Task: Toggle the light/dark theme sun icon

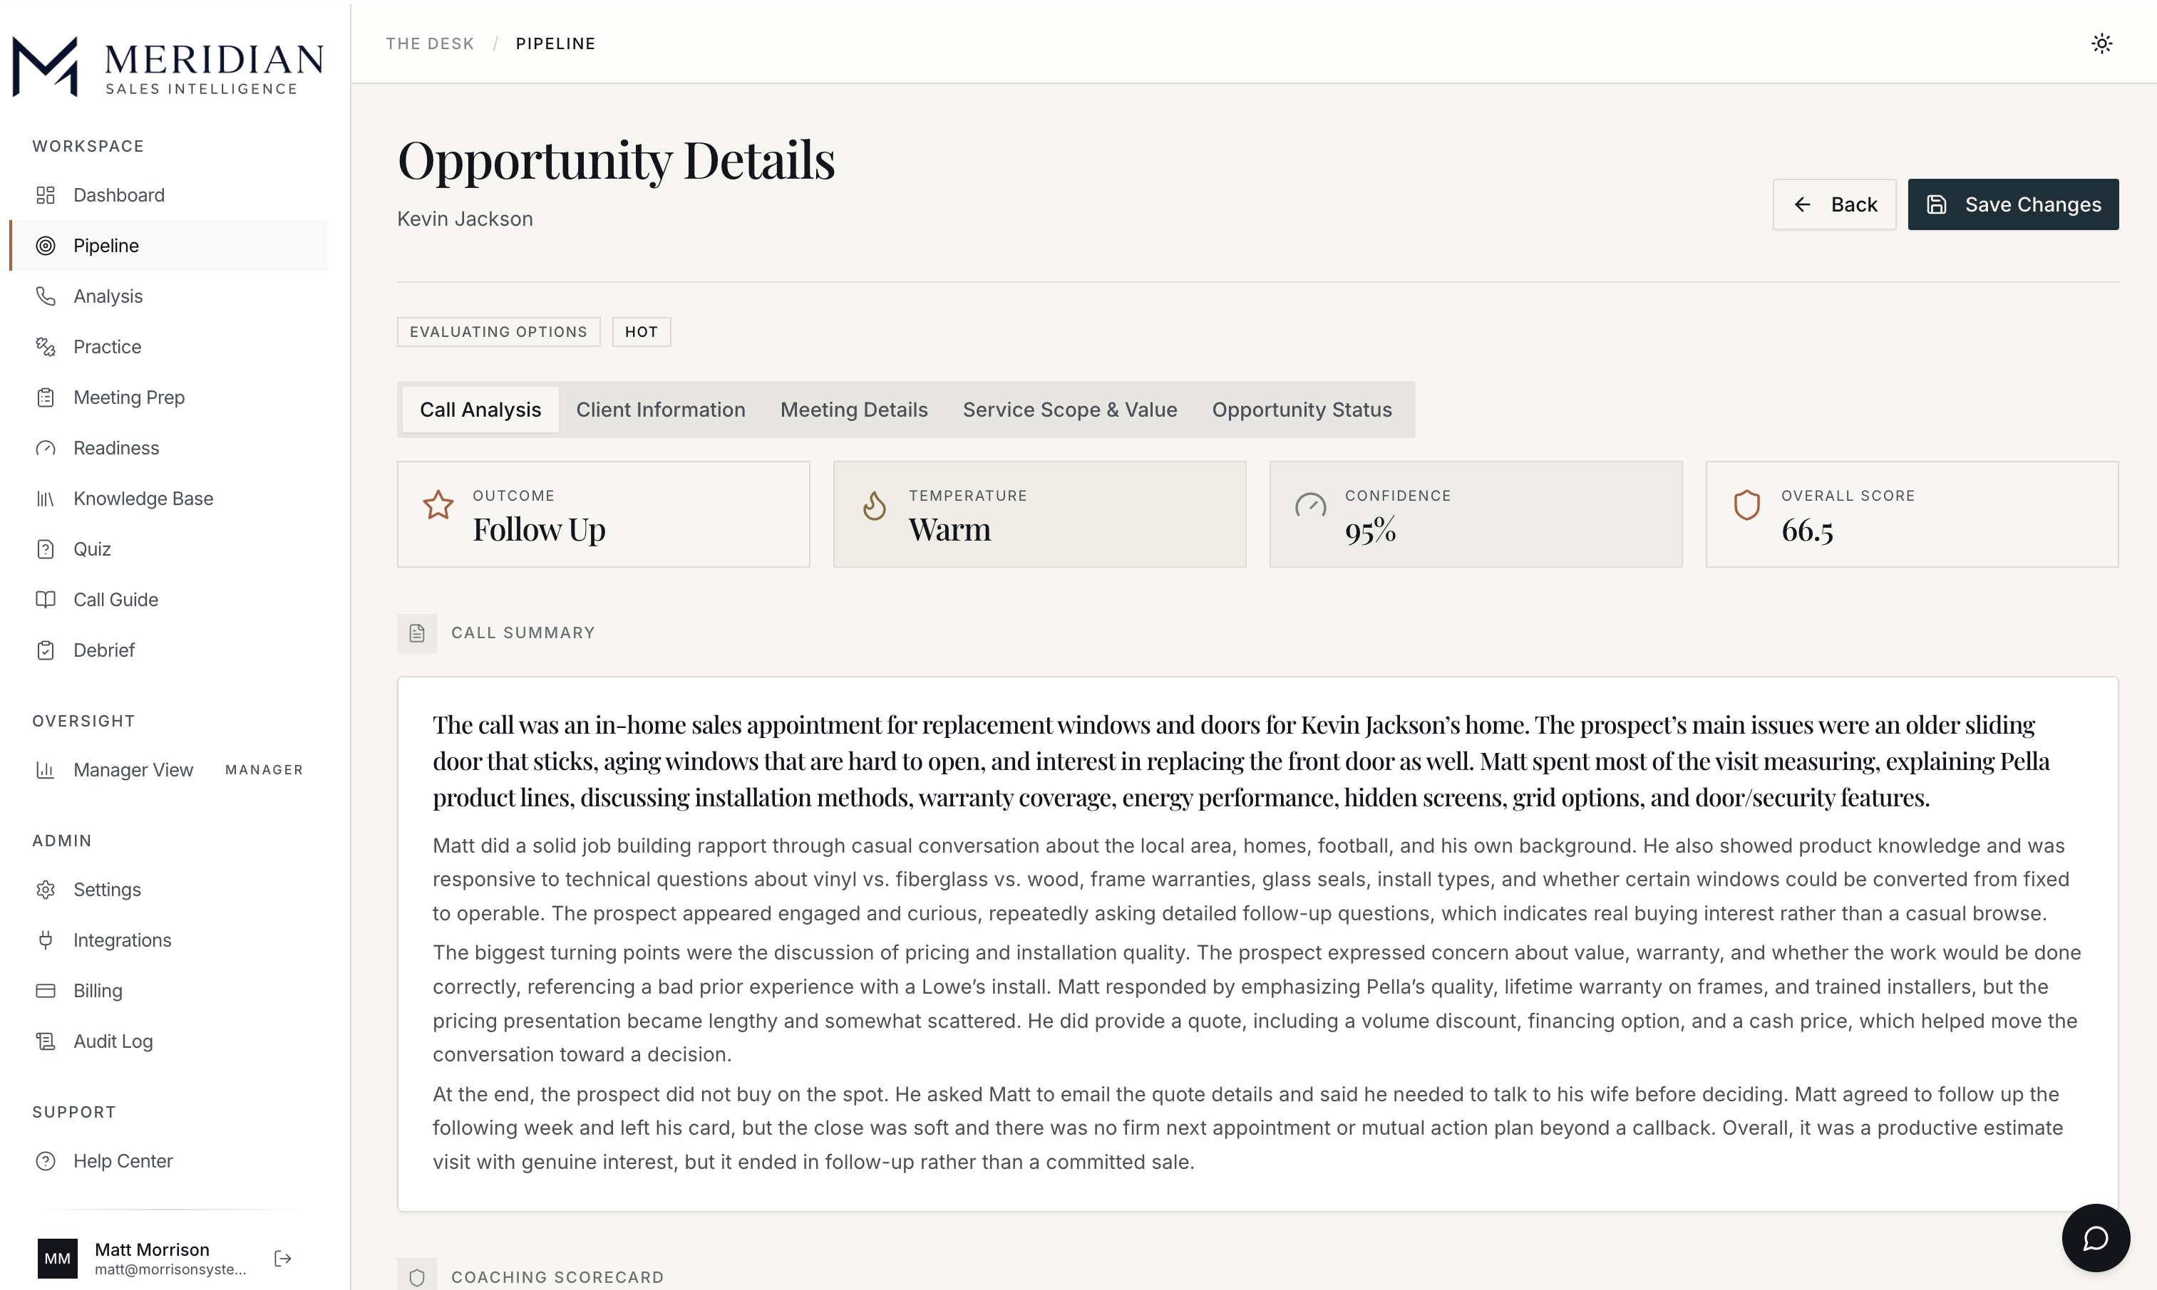Action: pyautogui.click(x=2101, y=43)
